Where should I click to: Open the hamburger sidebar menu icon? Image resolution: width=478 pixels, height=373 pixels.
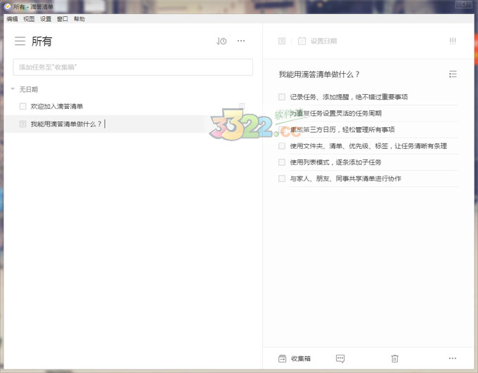coord(20,41)
